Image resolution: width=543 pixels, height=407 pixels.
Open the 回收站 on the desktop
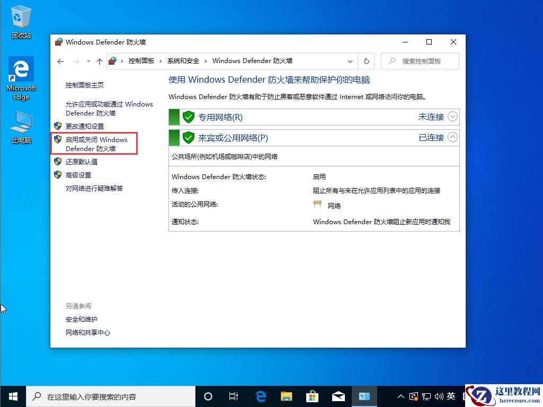21,16
